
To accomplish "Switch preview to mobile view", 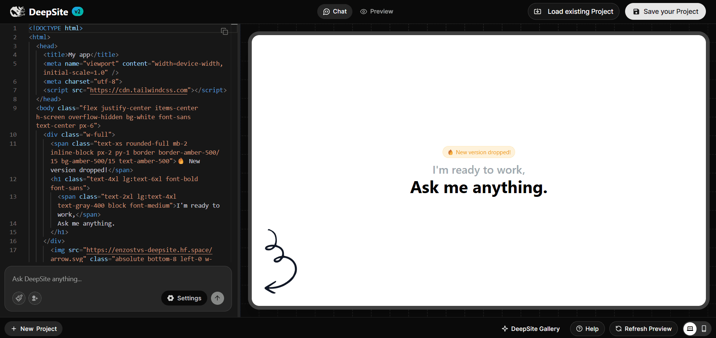I will tap(705, 329).
